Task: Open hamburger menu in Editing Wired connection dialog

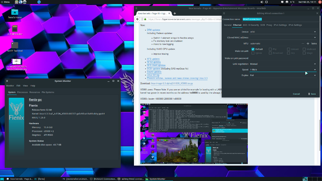Action: [x=224, y=13]
